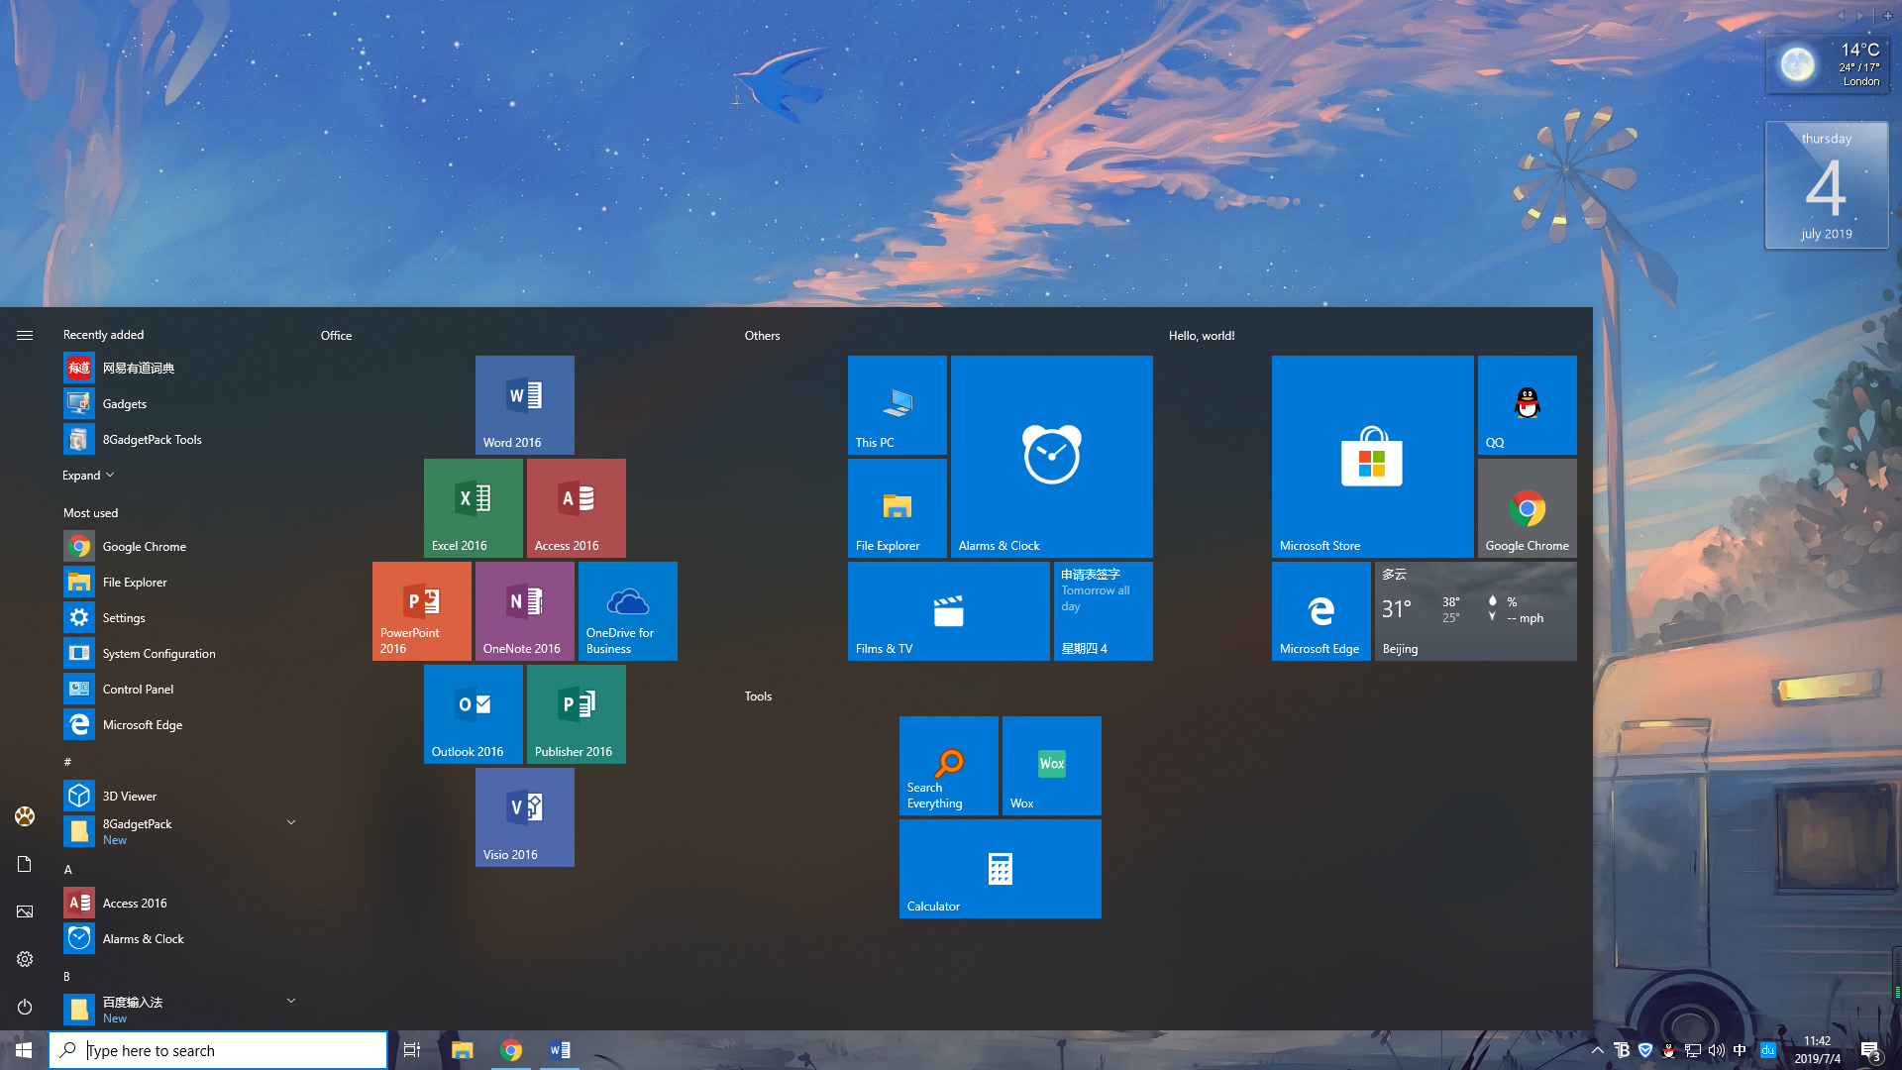Open the Search Everything tile
Screen dimensions: 1902x1070
coord(948,765)
